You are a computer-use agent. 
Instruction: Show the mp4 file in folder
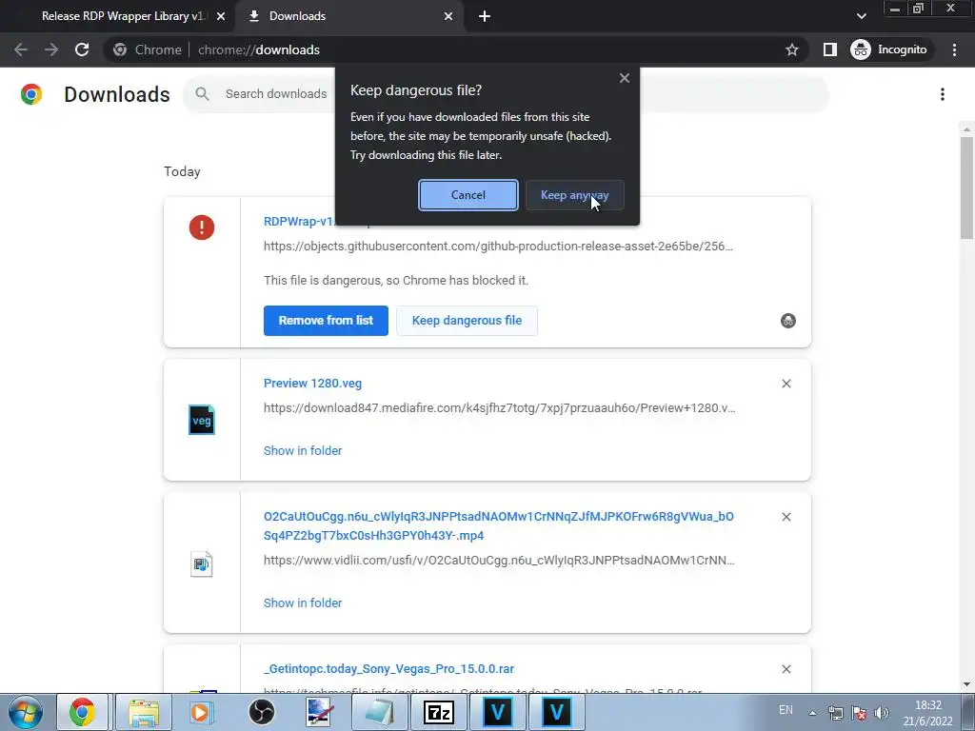pos(303,603)
